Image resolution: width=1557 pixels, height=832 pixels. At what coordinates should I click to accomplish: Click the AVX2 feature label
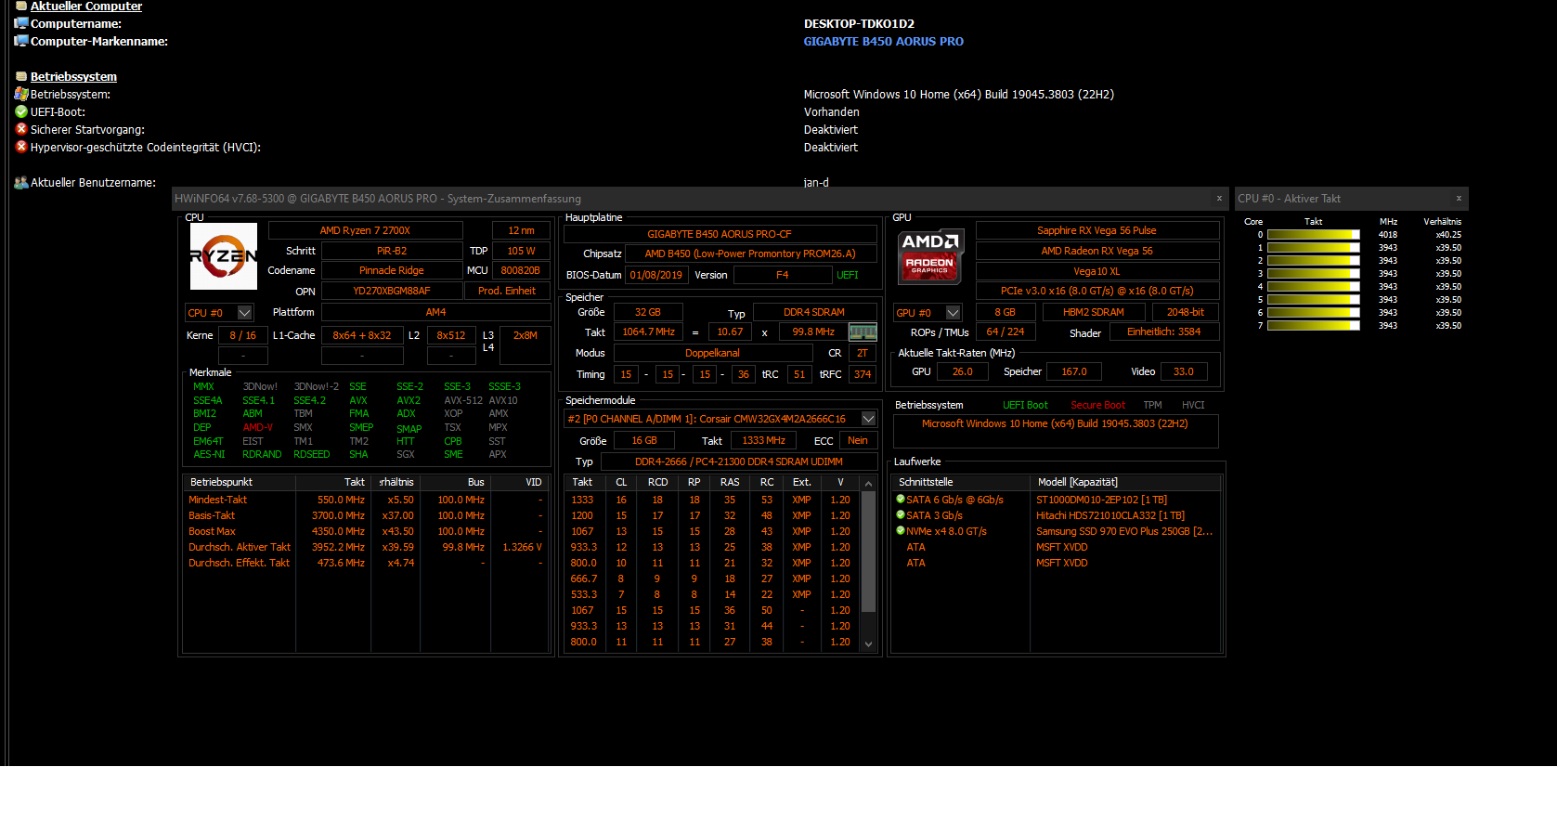click(x=409, y=400)
